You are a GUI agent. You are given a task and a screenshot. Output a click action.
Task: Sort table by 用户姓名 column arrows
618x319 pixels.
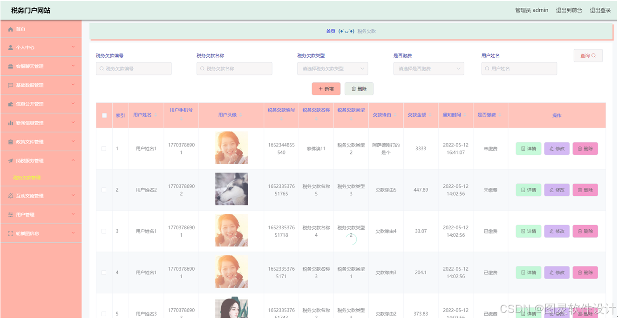(x=156, y=115)
